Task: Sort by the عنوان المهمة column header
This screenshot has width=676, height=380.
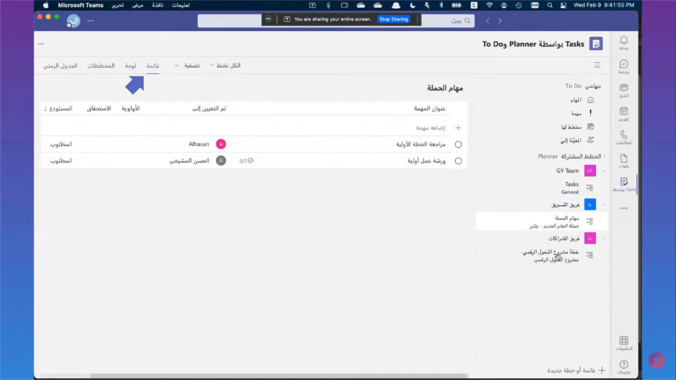Action: click(430, 109)
